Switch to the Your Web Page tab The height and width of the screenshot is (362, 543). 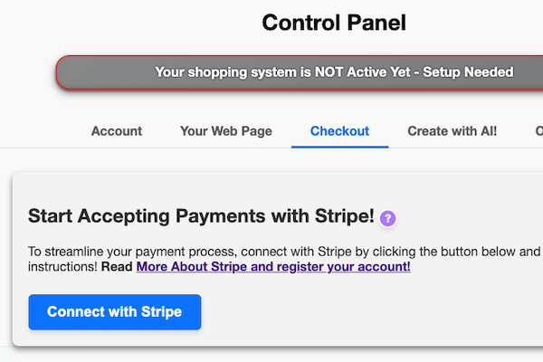click(226, 131)
